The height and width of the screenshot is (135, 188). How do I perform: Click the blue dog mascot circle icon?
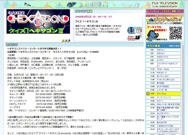click(131, 30)
